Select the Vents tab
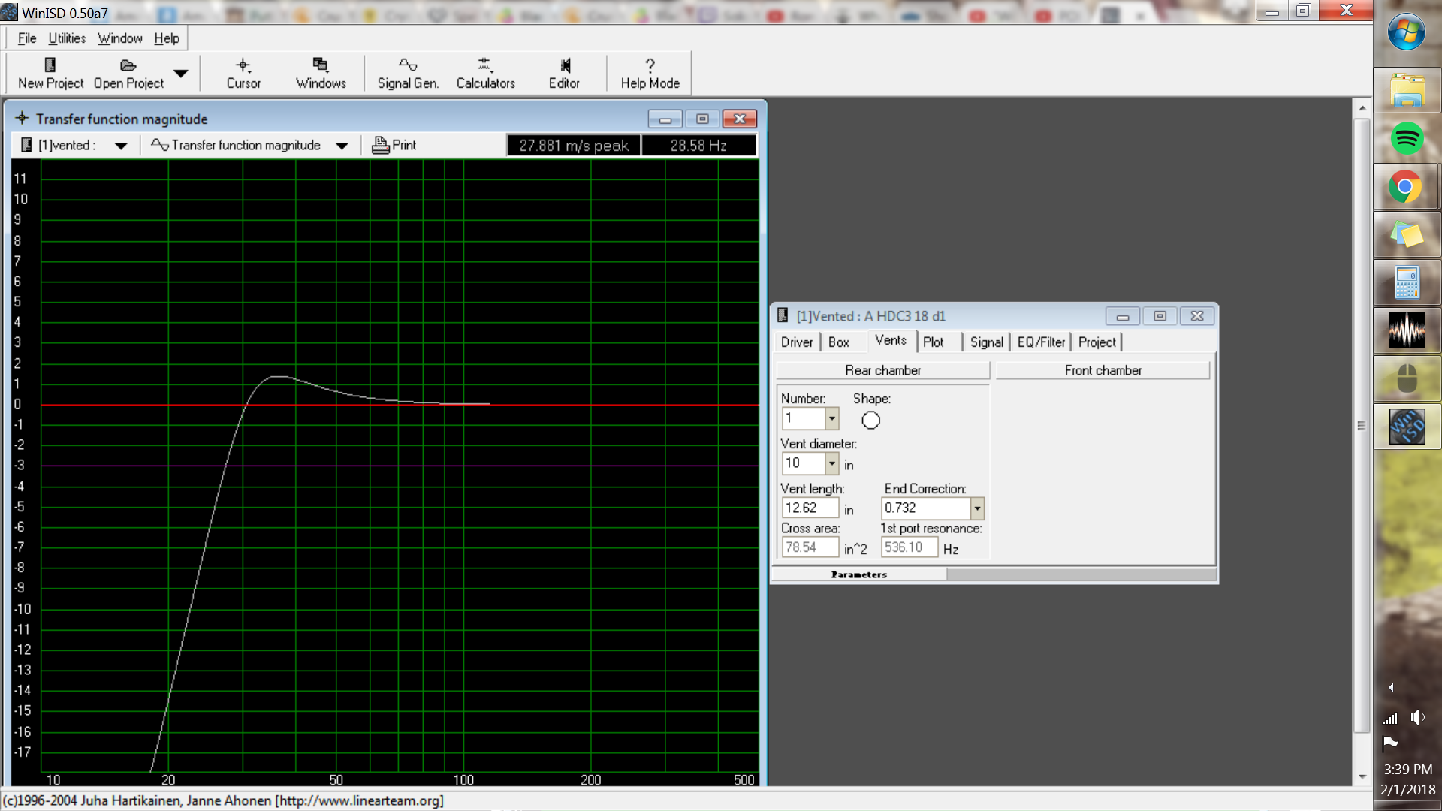Viewport: 1442px width, 811px height. coord(891,340)
